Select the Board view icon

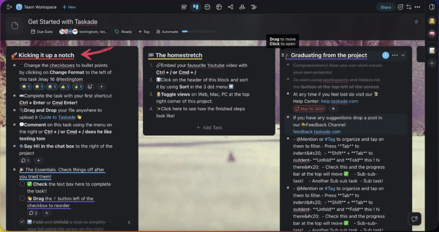(195, 7)
